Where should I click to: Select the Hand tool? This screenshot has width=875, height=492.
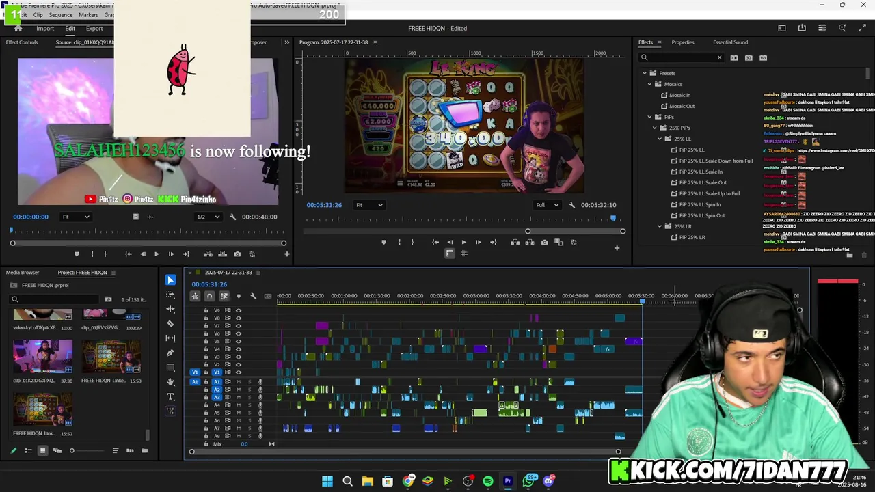click(x=170, y=382)
